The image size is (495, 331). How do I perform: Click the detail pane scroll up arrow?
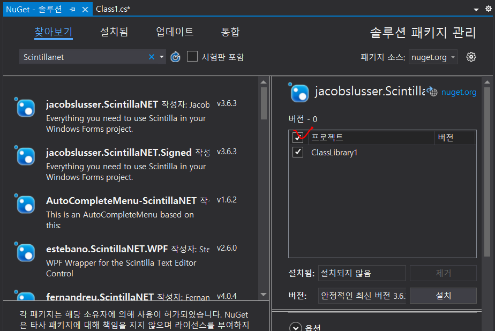[487, 82]
